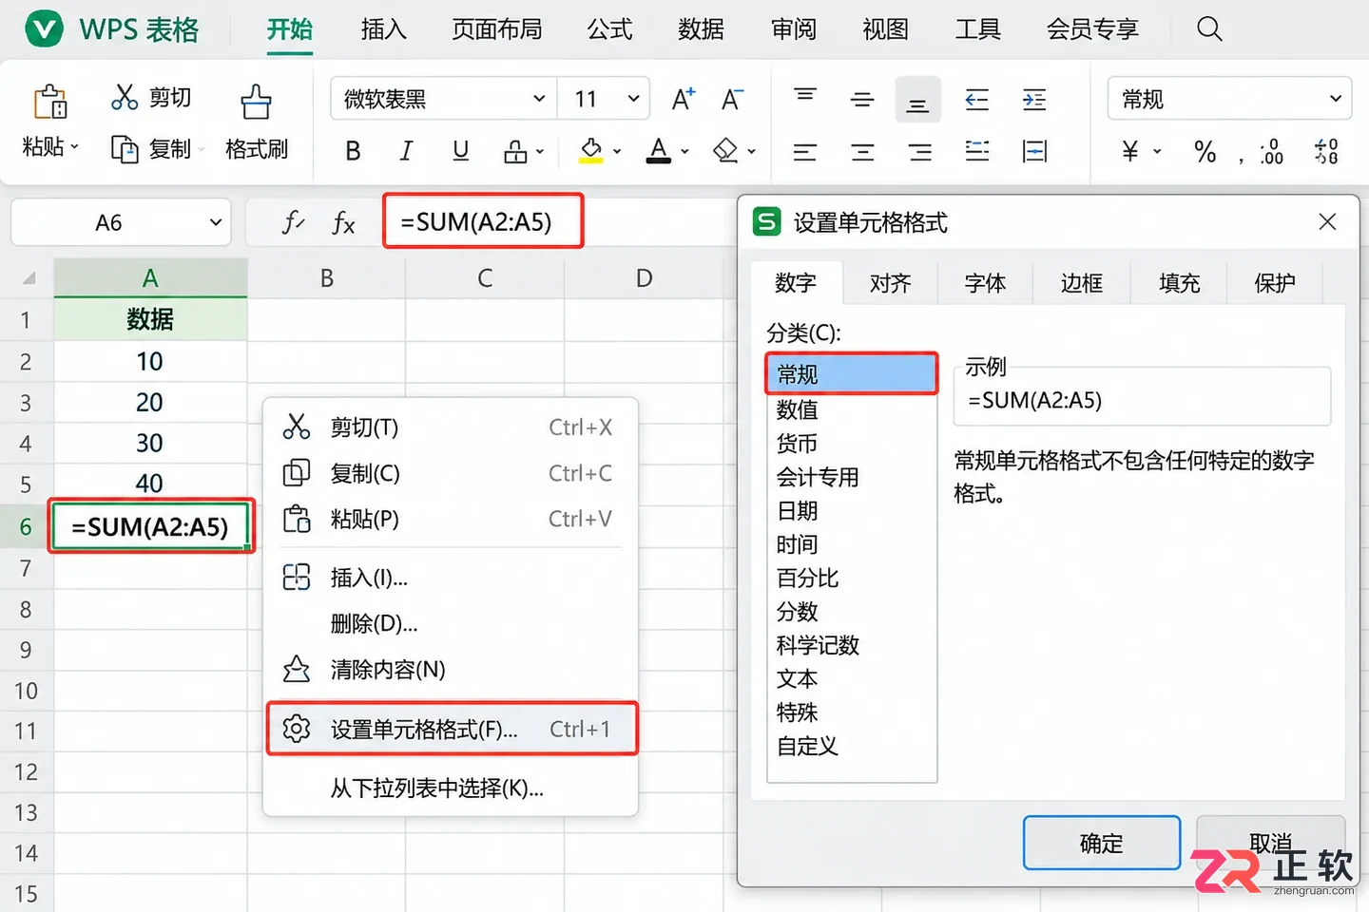
Task: Expand font color dropdown arrow
Action: click(684, 151)
